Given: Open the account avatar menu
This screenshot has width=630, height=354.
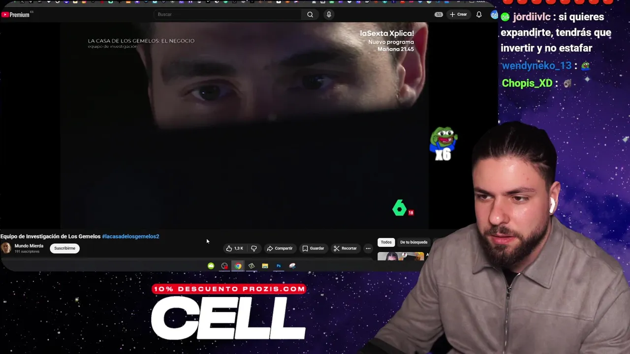Looking at the screenshot, I should 494,15.
